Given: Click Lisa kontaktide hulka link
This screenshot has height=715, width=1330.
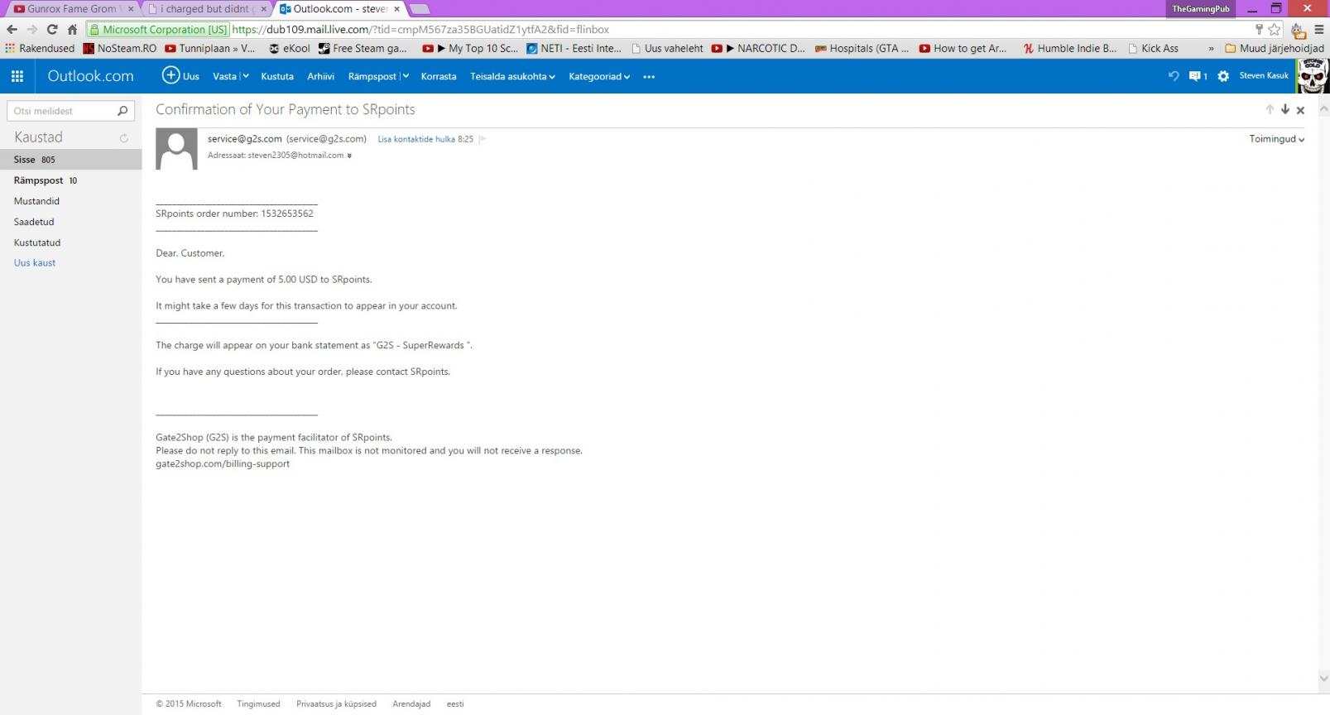Looking at the screenshot, I should (x=416, y=139).
